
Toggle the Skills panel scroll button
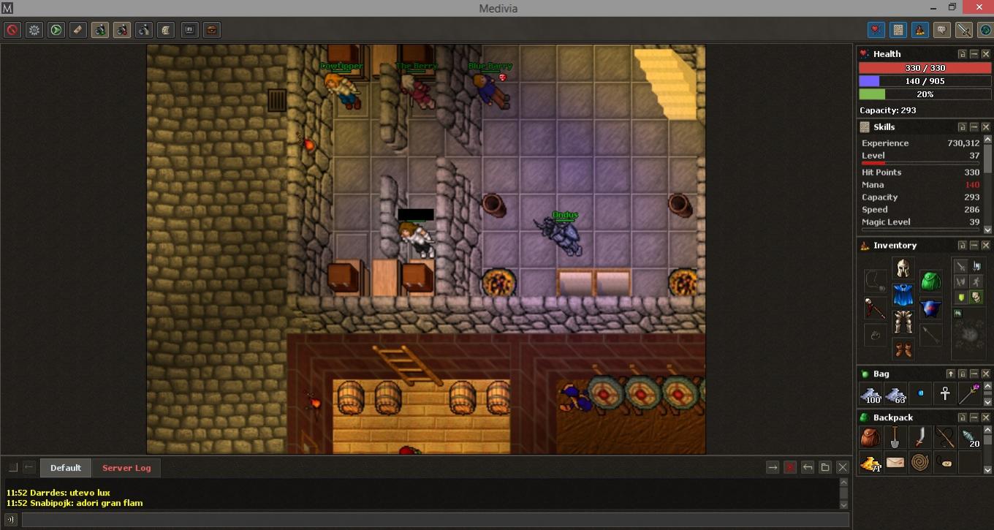point(898,30)
